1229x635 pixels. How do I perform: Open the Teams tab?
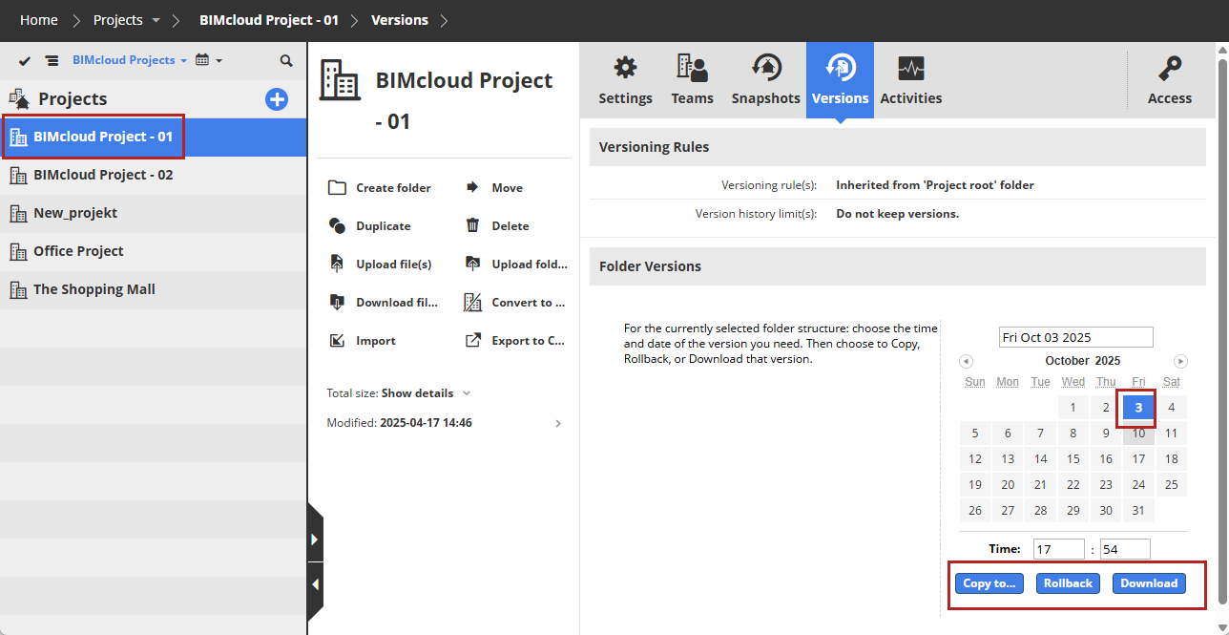692,80
